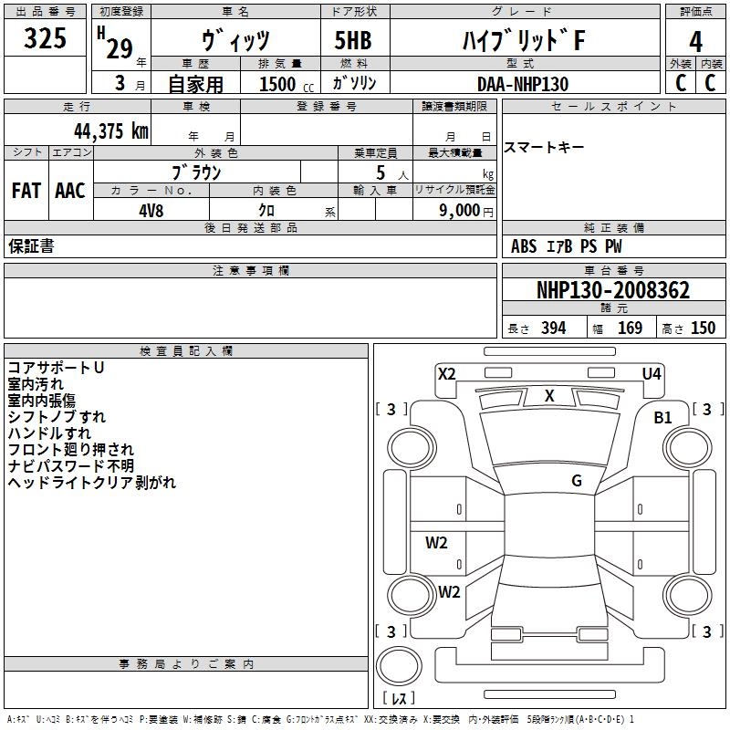Select the chassis number NHP130-2008362
730x730 pixels.
613,290
